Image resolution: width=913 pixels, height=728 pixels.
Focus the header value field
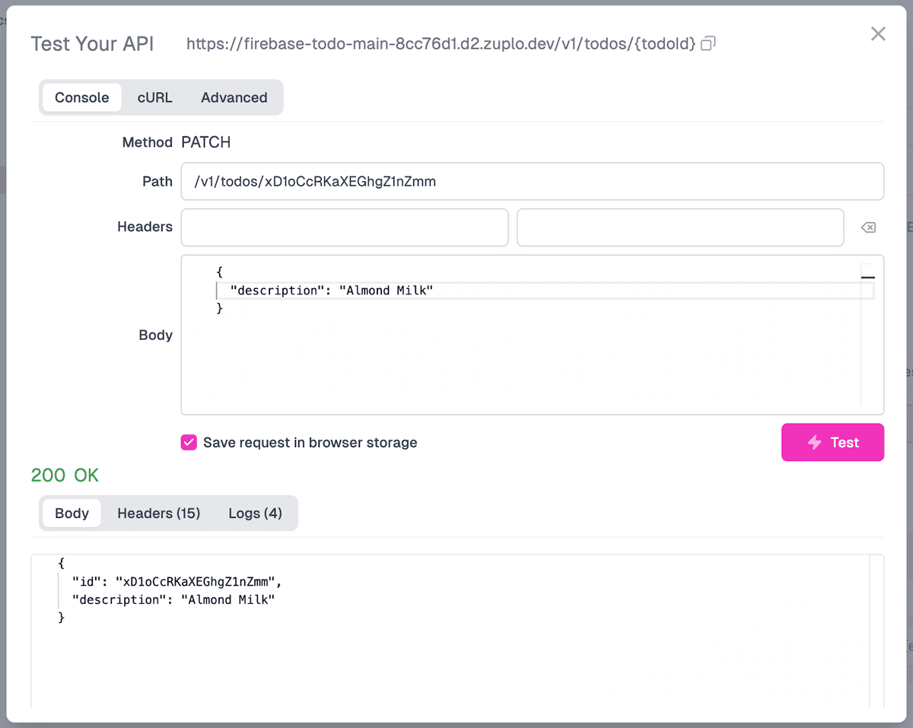pos(679,227)
